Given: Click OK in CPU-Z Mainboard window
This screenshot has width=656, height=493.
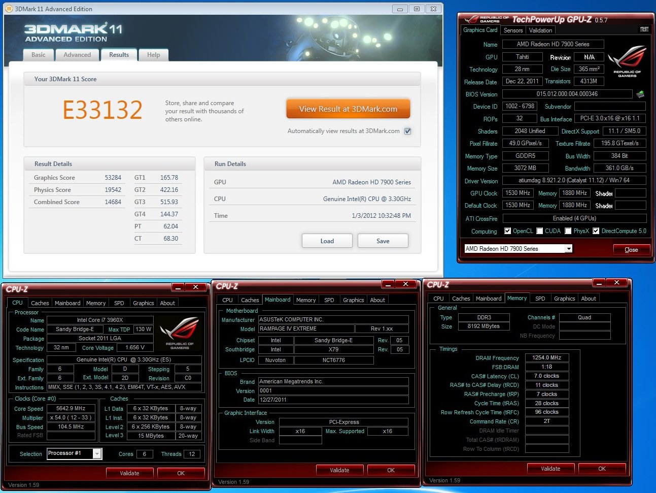Looking at the screenshot, I should click(391, 470).
